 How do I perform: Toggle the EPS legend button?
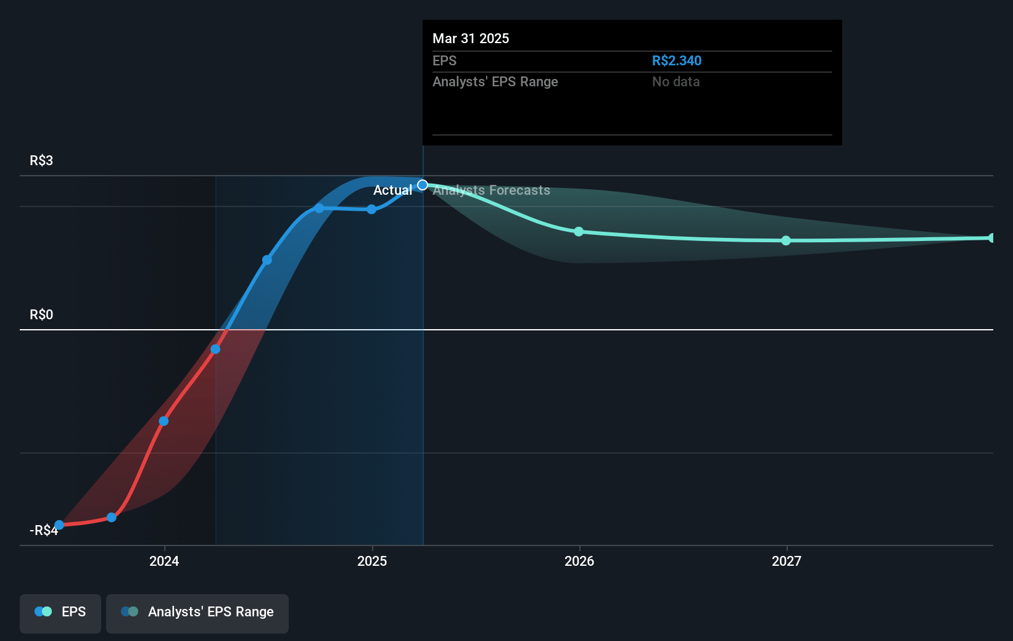[60, 613]
